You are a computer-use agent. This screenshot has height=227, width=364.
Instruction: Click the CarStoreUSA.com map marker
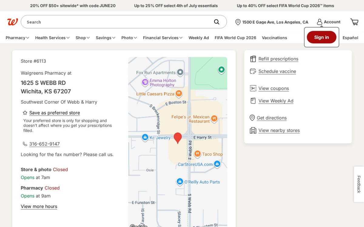pos(217,164)
